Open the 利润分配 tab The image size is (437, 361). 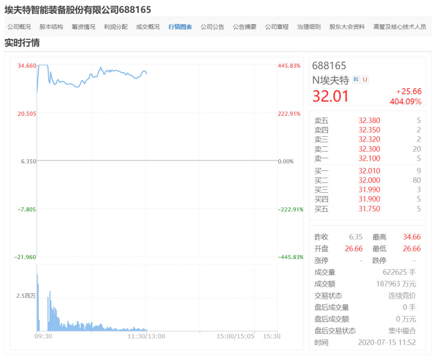pos(115,27)
